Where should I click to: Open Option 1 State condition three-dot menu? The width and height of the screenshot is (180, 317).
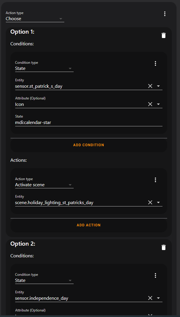[155, 63]
